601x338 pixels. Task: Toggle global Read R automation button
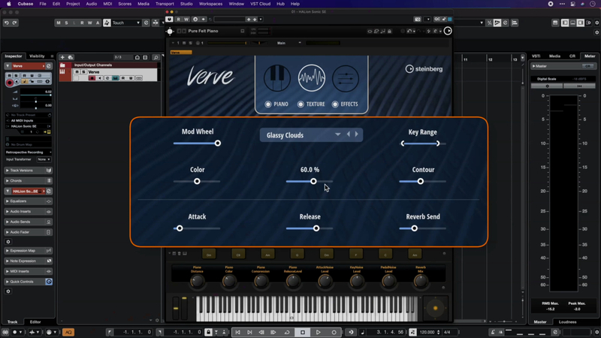pos(82,23)
